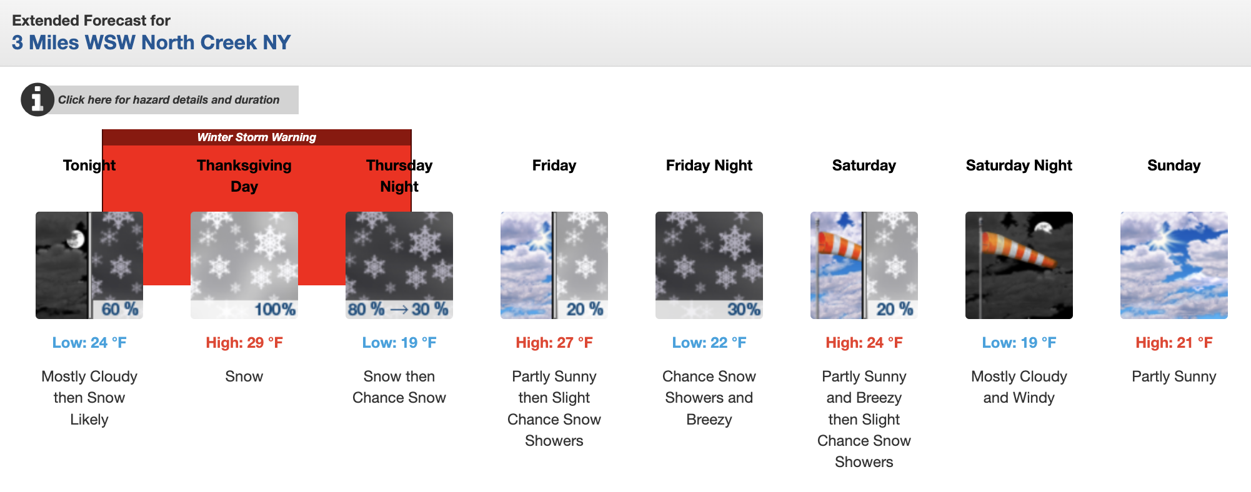
Task: Click the Tonight forecast label
Action: 89,165
